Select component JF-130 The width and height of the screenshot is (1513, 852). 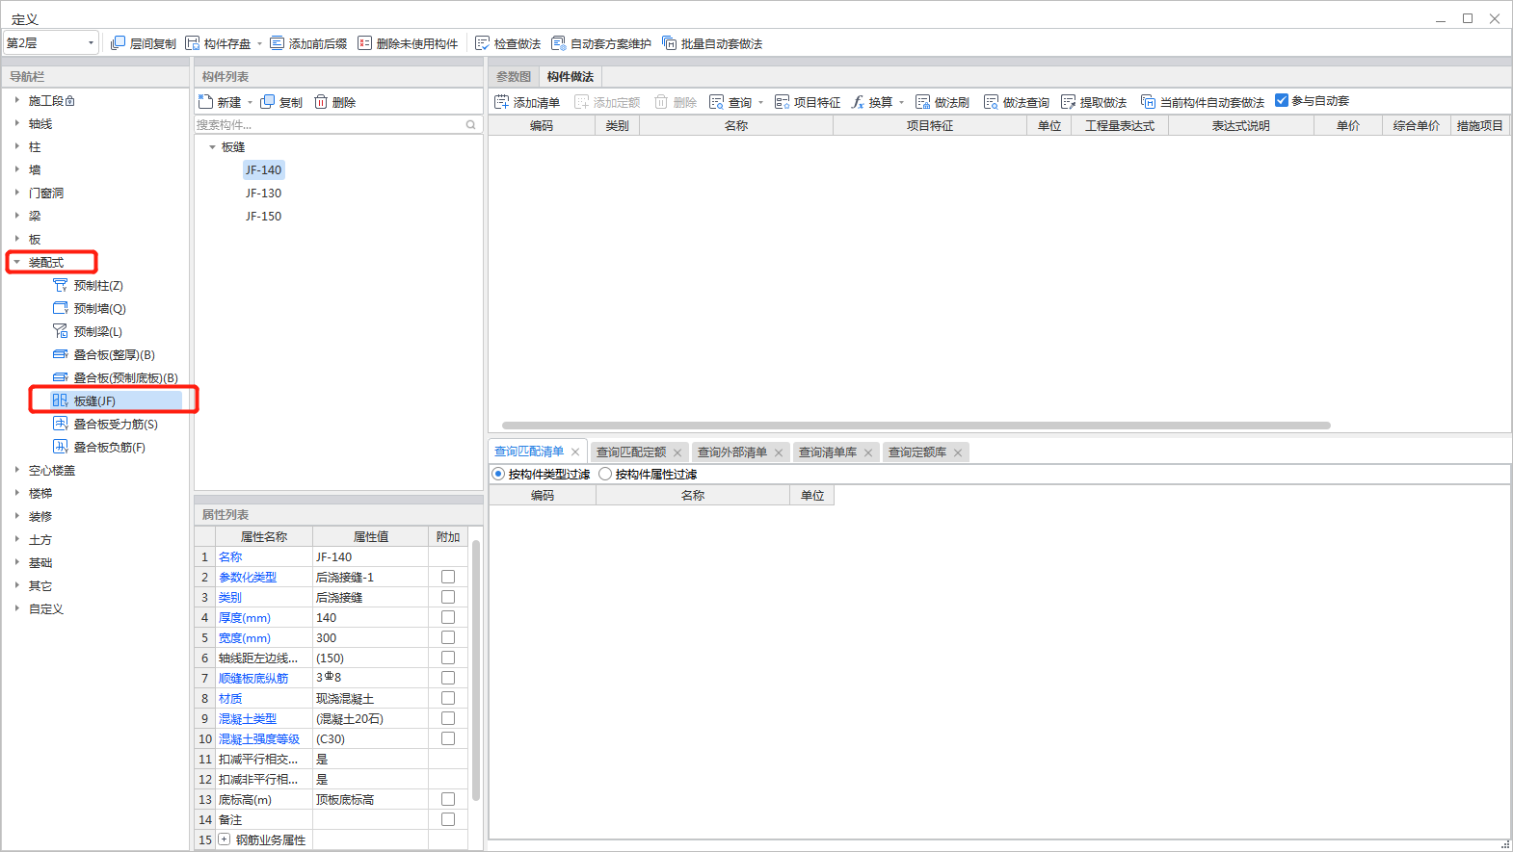click(263, 194)
